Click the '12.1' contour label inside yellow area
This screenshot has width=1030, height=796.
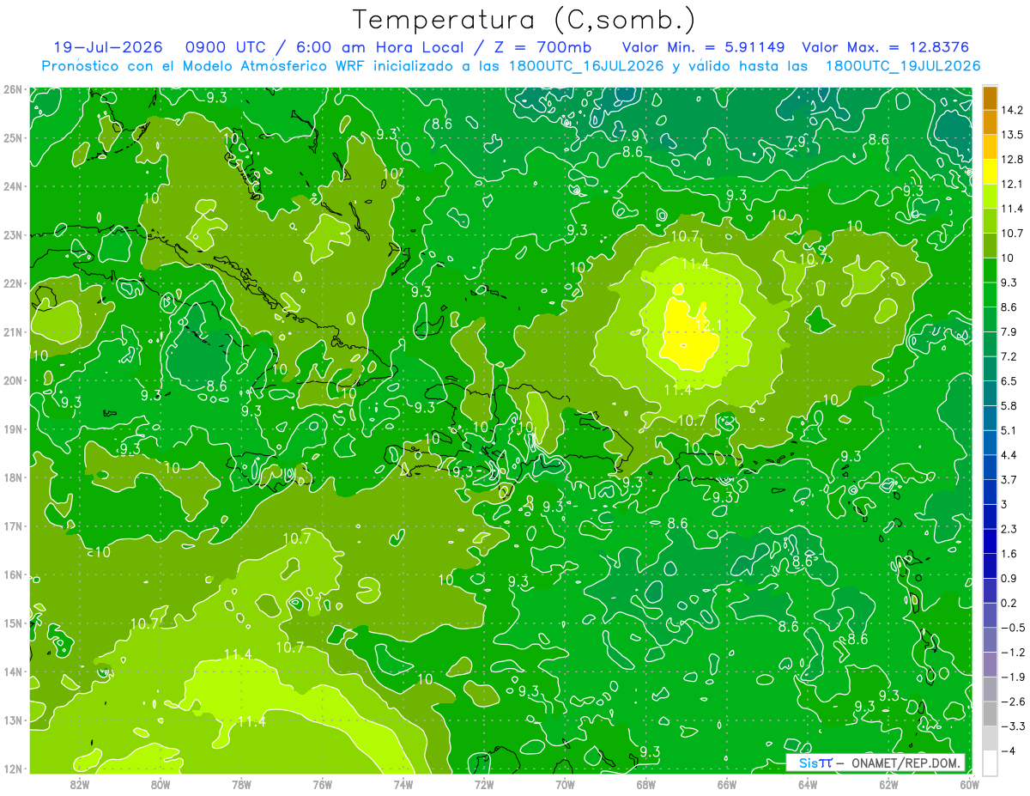pyautogui.click(x=708, y=325)
